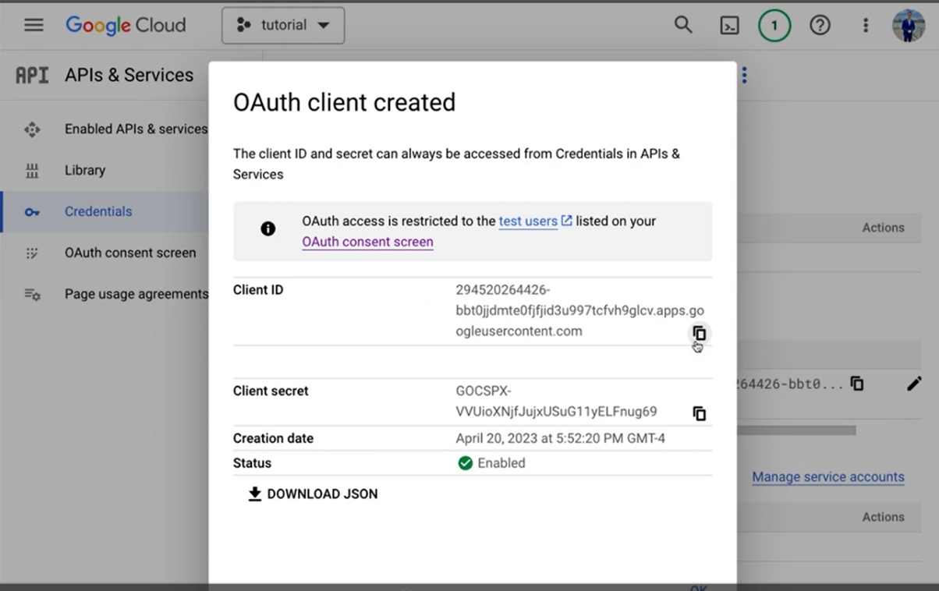Open the hamburger navigation menu
939x591 pixels.
point(34,25)
